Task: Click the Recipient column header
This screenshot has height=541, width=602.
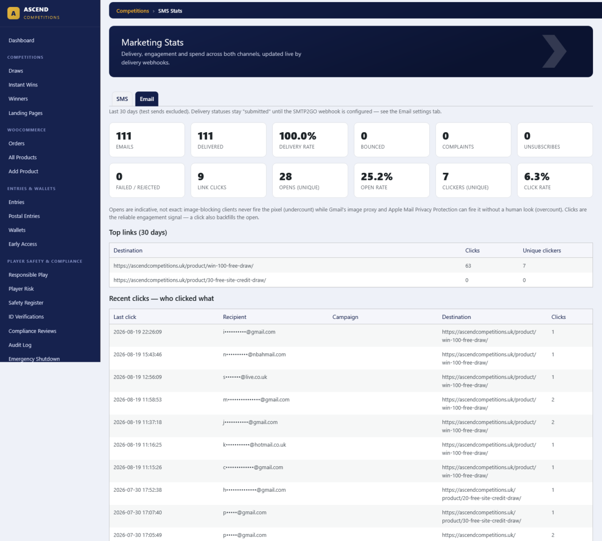Action: (235, 317)
